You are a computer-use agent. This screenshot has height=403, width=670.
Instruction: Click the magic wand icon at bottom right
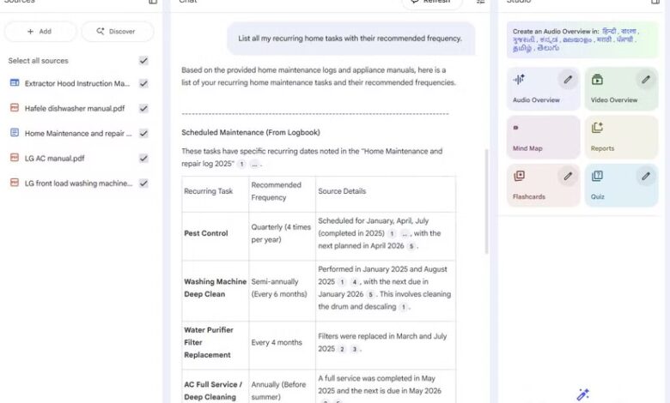(583, 394)
